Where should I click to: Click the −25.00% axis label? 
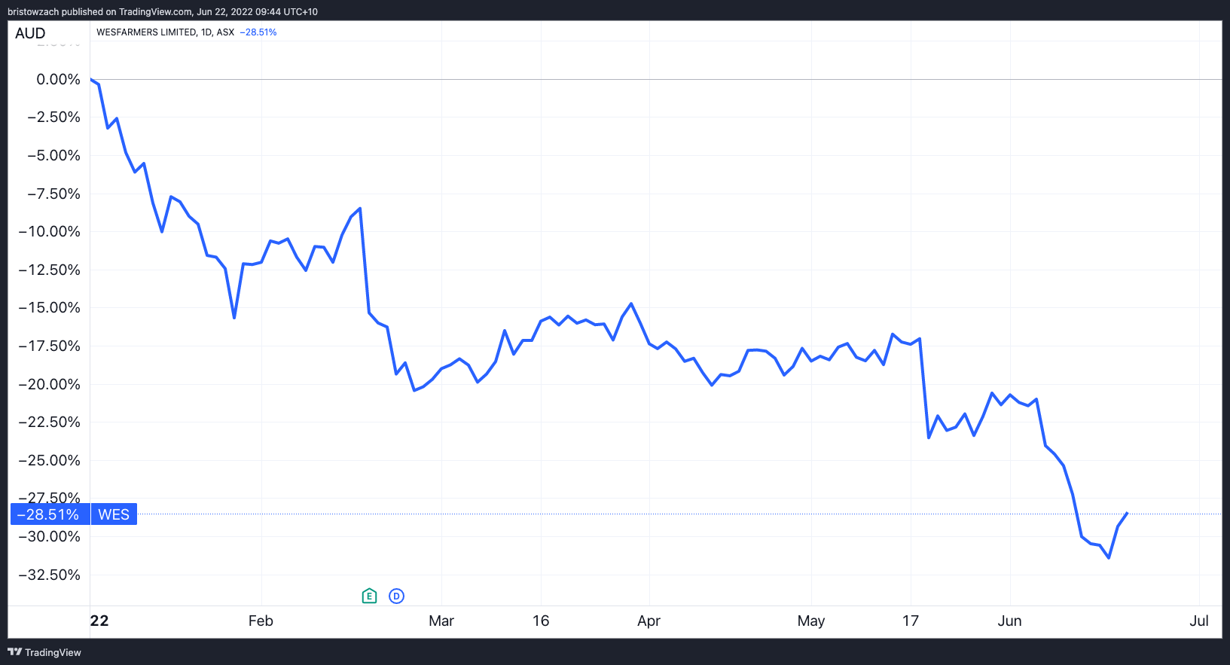pos(49,460)
